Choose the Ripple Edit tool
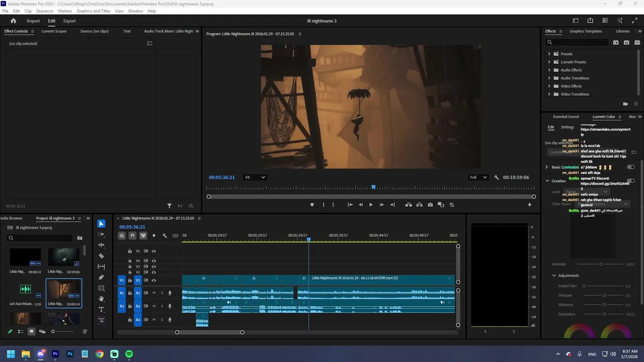This screenshot has width=644, height=362. point(101,245)
